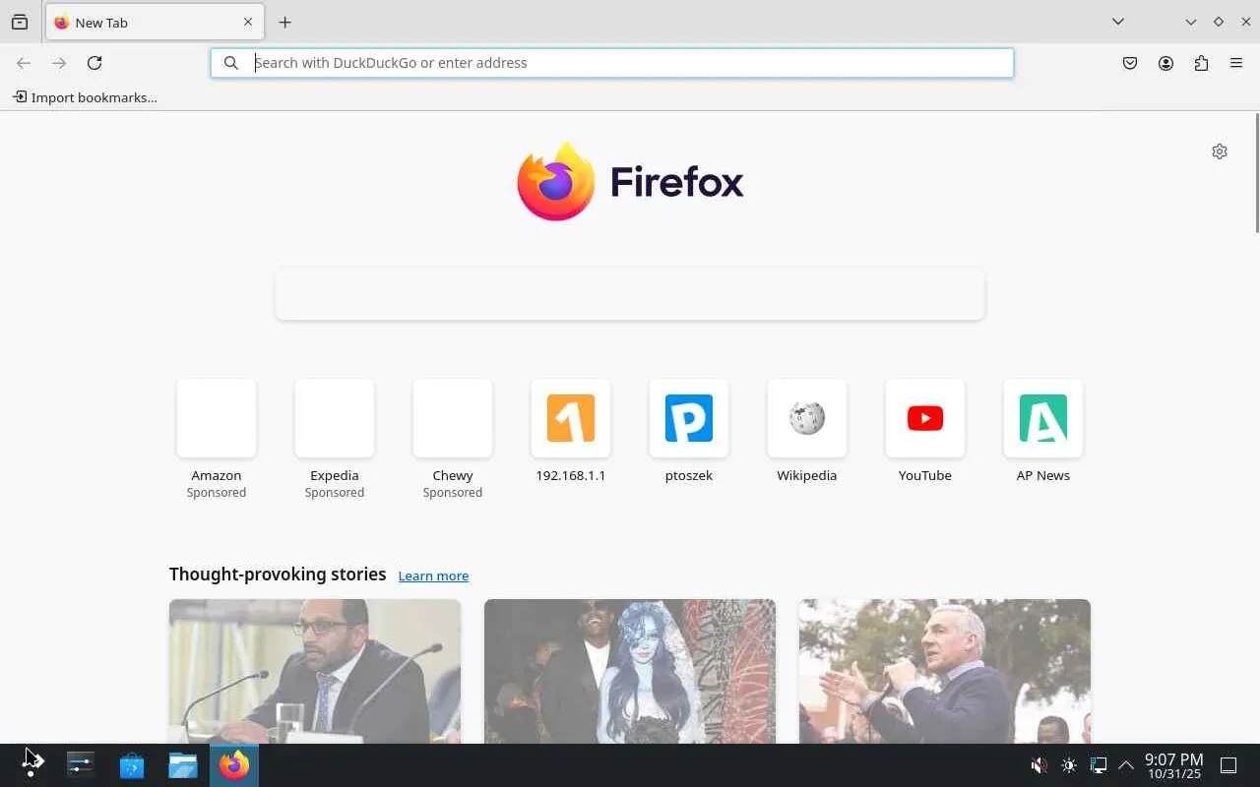Open the brightness tray icon
This screenshot has width=1260, height=787.
(1069, 765)
